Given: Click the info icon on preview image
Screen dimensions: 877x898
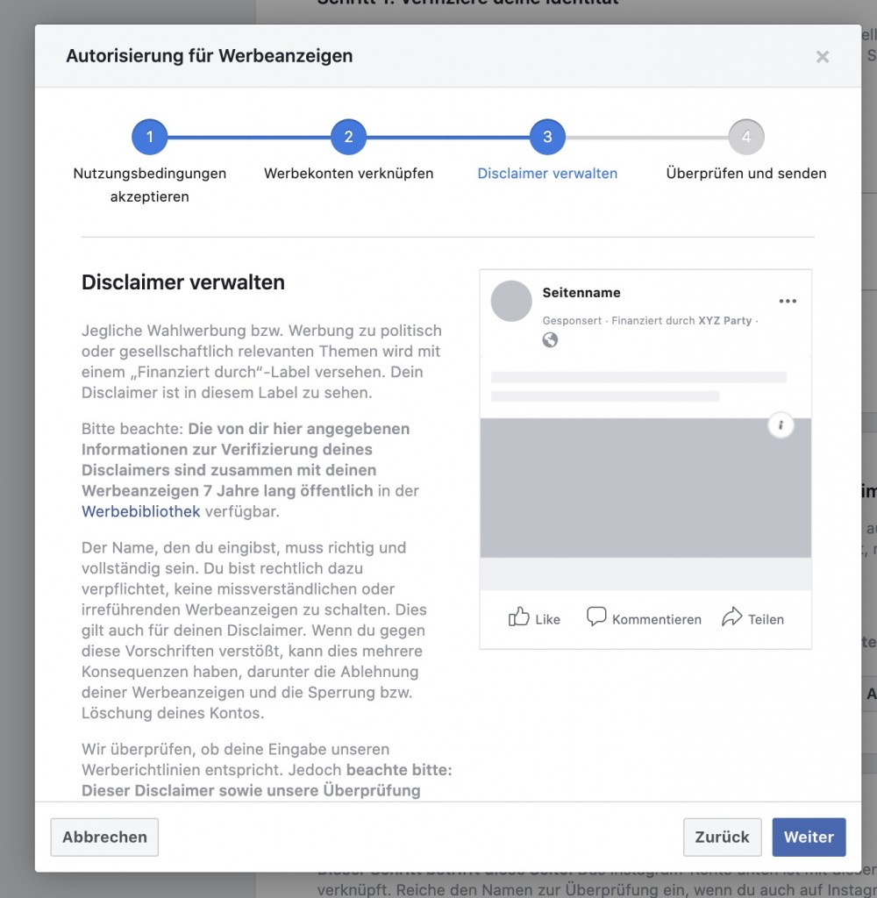Looking at the screenshot, I should point(781,425).
